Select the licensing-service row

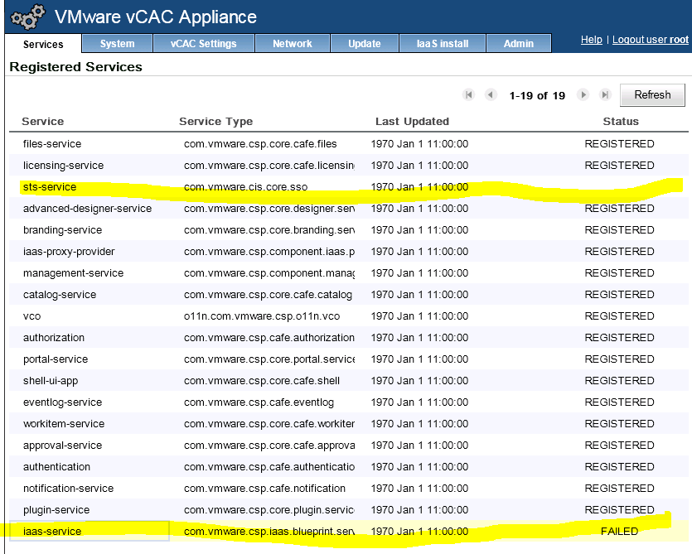pyautogui.click(x=349, y=166)
